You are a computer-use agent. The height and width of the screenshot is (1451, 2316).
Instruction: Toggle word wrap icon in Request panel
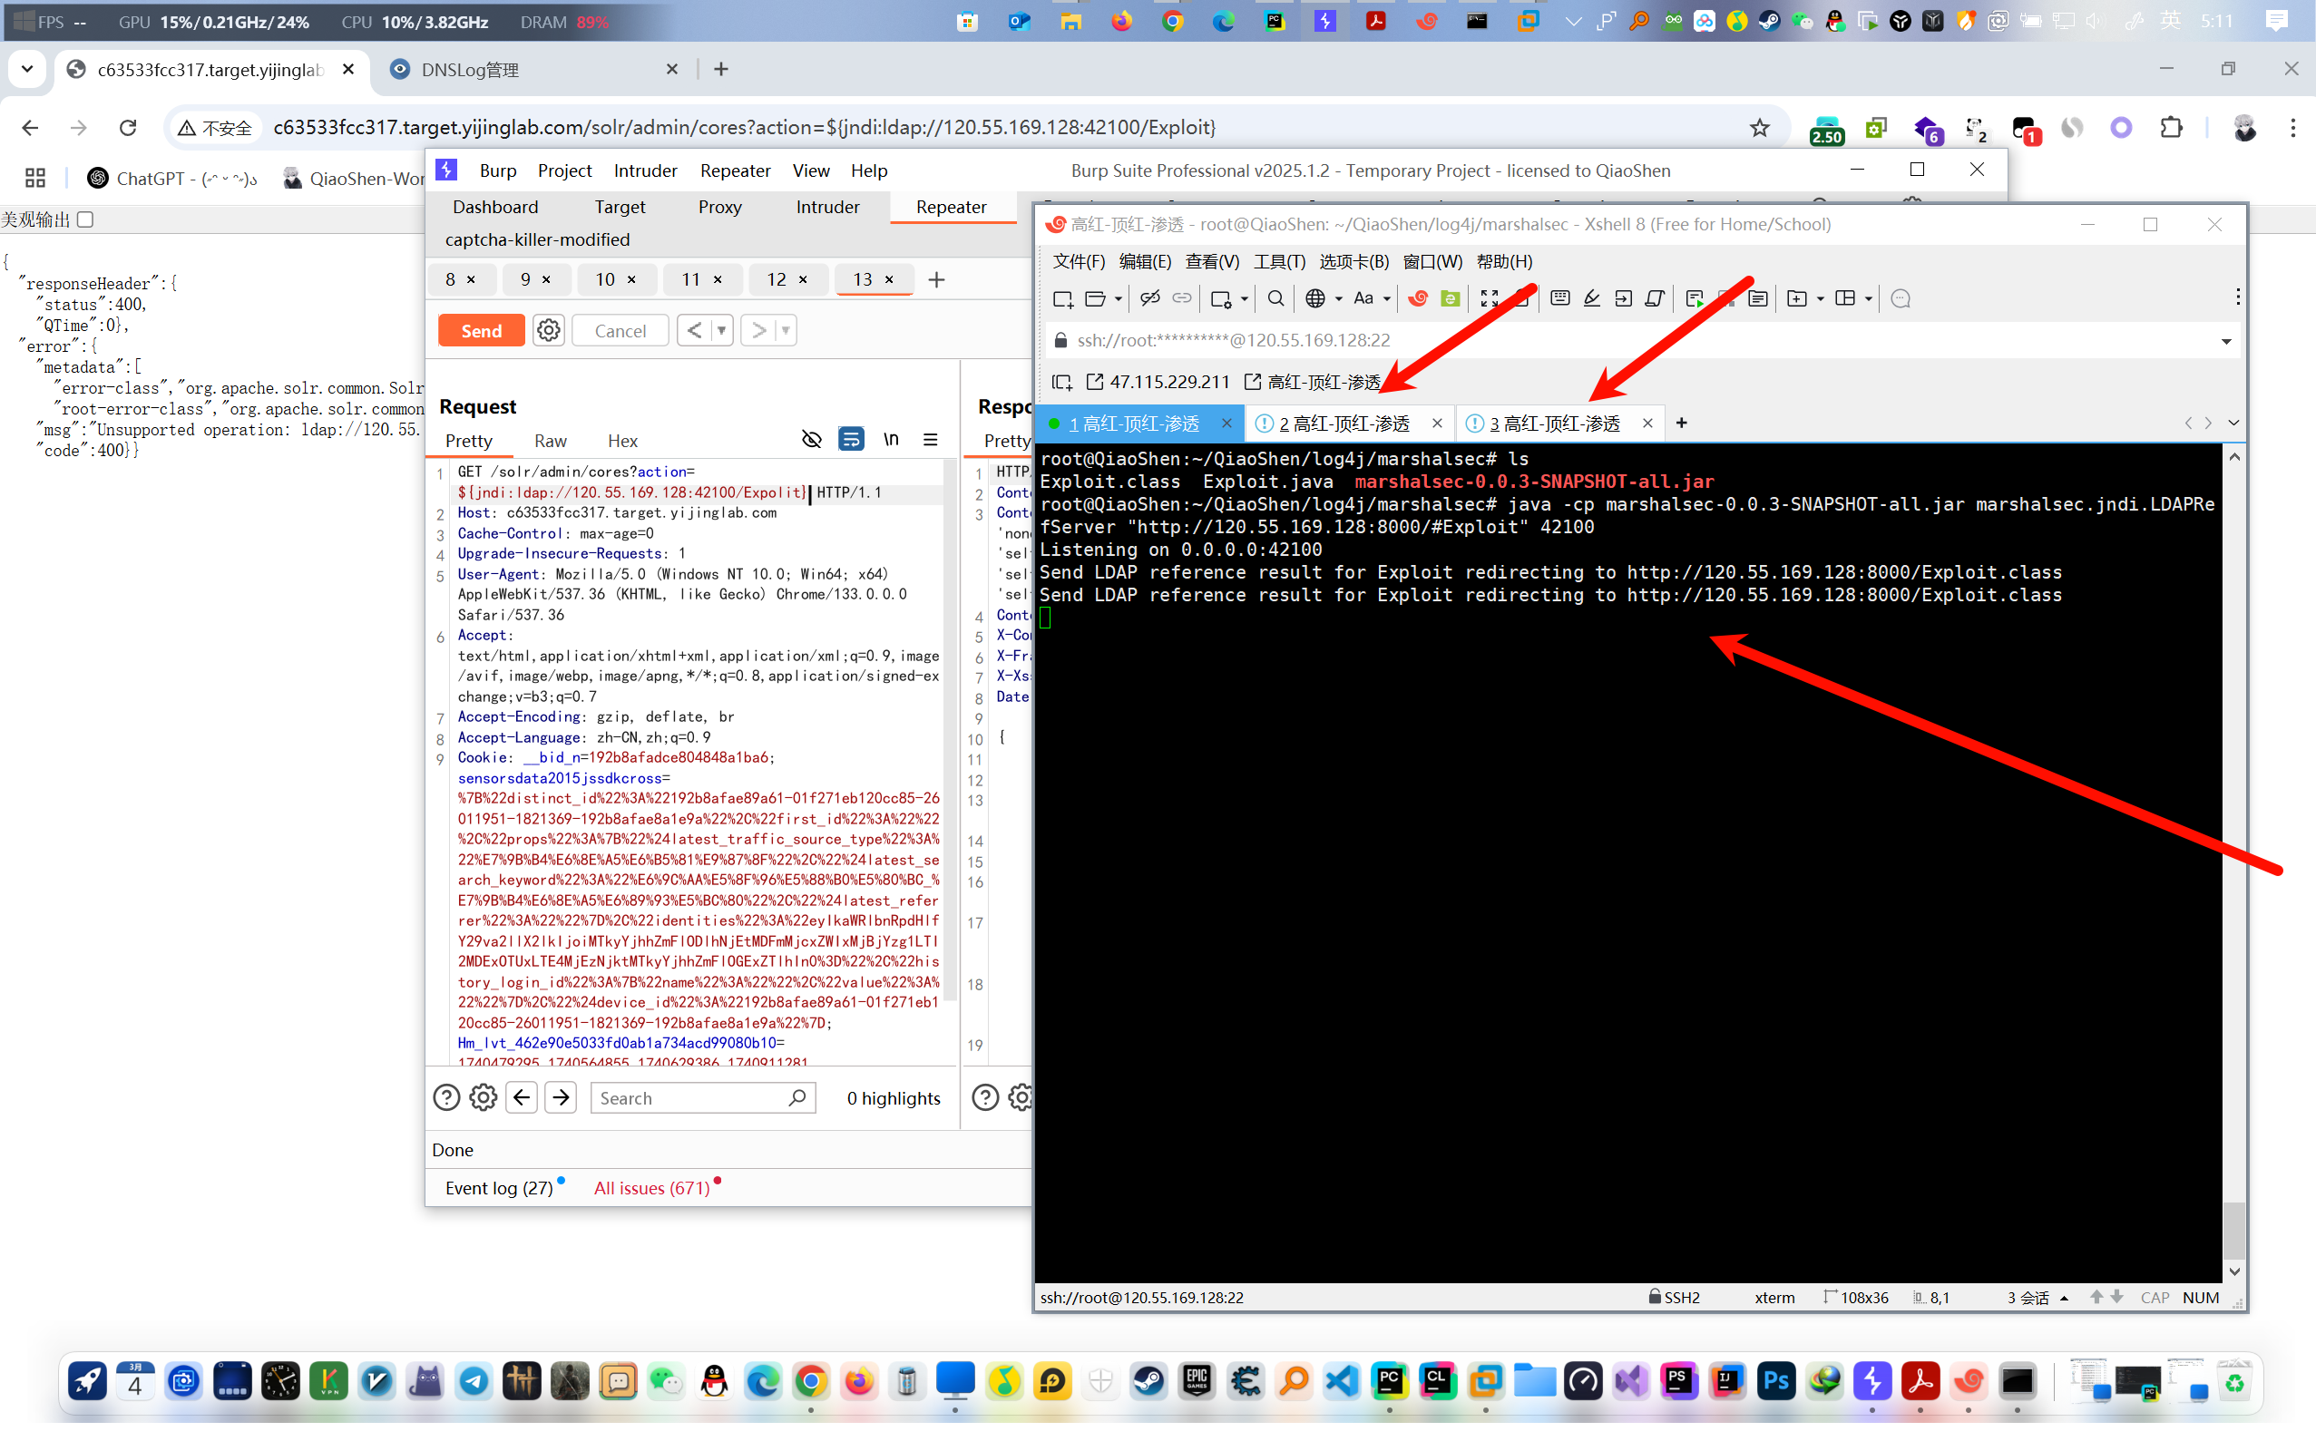pyautogui.click(x=850, y=440)
